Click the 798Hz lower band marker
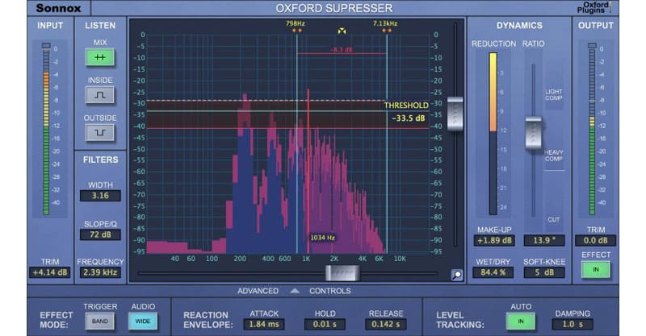Screen dimensions: 646x336 [296, 31]
